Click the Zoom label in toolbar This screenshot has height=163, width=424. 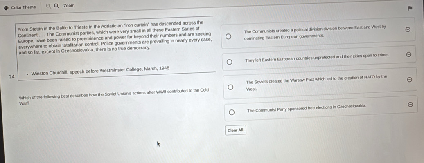click(69, 6)
